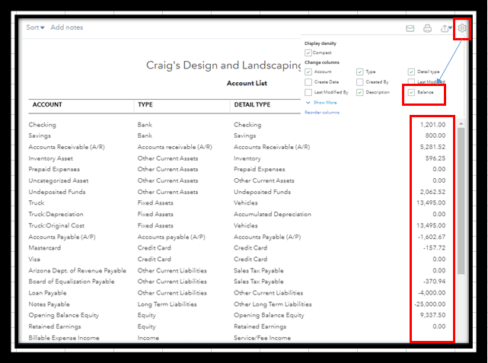488x363 pixels.
Task: Click the -4,000.00 Loan Payable balance
Action: pos(432,293)
